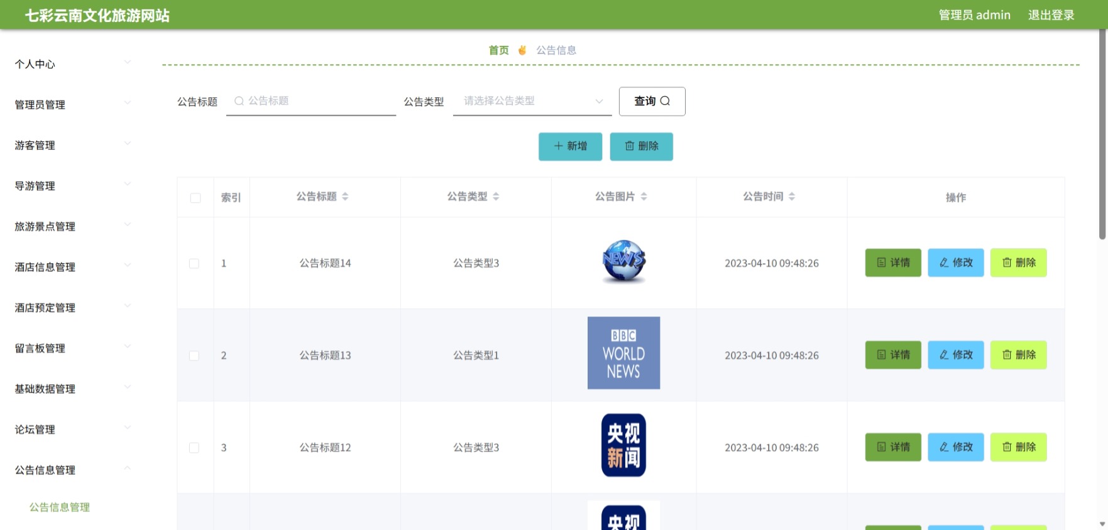Open 个人中心 sidebar menu

coord(74,64)
